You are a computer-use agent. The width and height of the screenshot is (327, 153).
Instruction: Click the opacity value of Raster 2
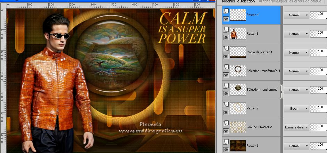[320, 107]
